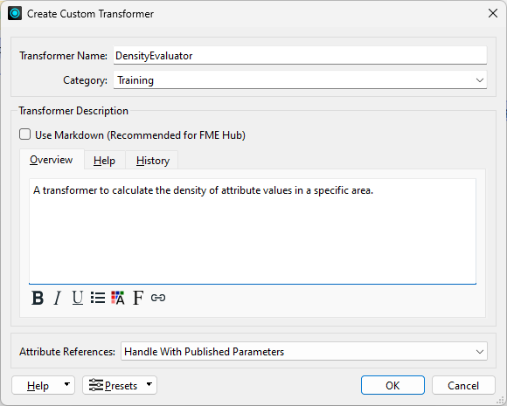Image resolution: width=507 pixels, height=406 pixels.
Task: Click the 'Attribute References:' label
Action: pos(67,351)
